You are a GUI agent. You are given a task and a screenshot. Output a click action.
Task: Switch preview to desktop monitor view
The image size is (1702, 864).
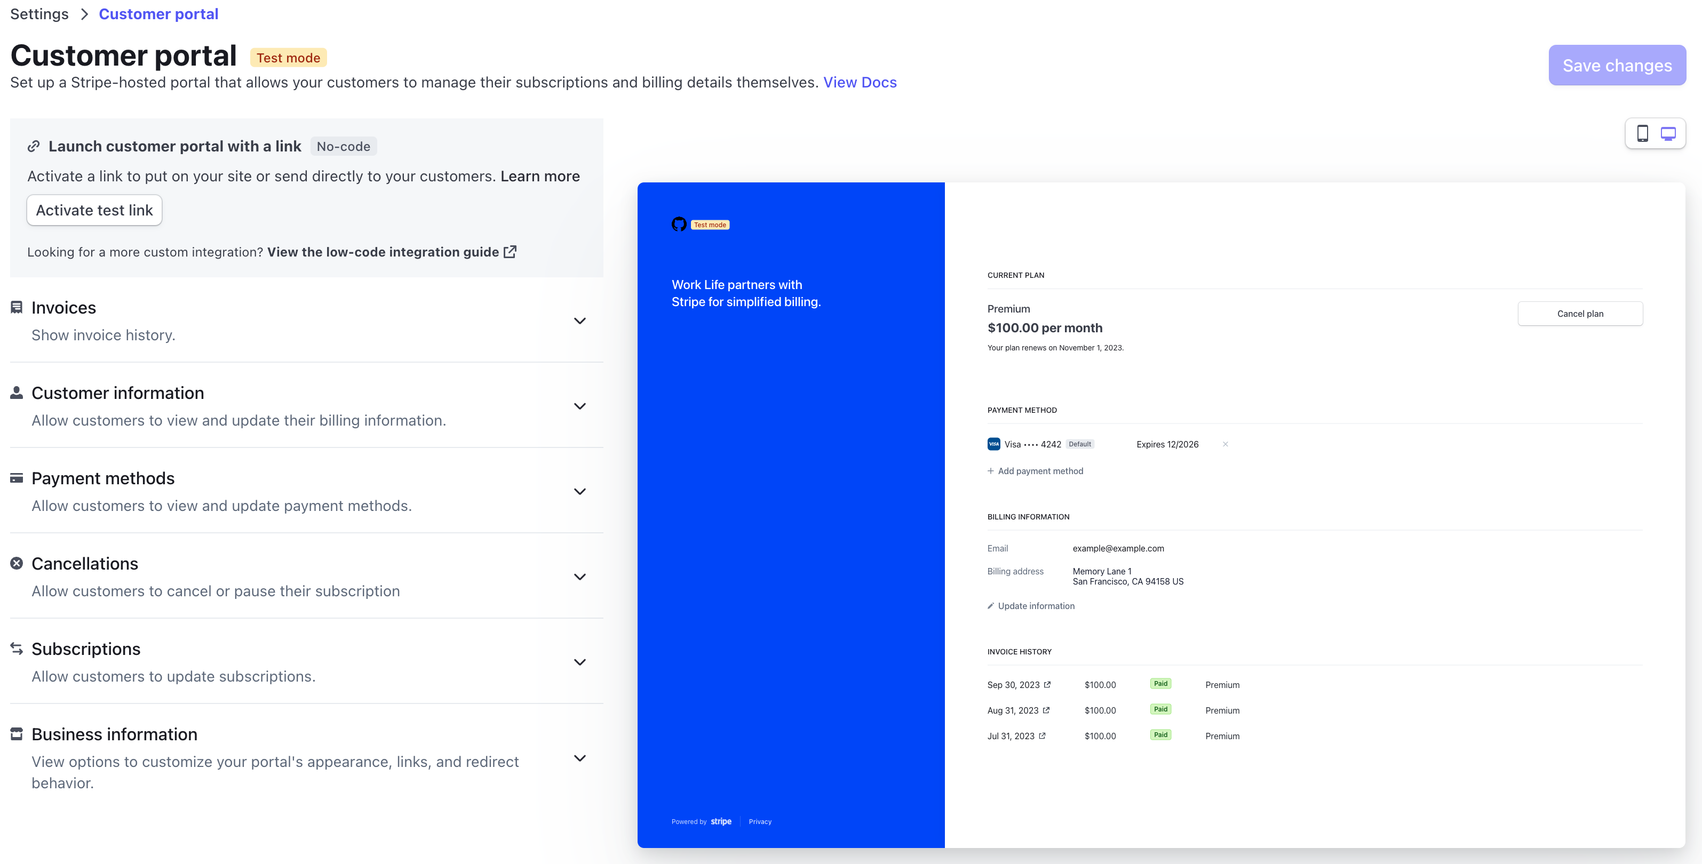[x=1668, y=133]
